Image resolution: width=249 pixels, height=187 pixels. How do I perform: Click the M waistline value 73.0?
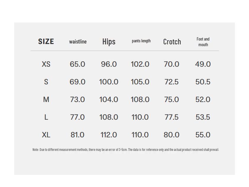click(77, 100)
